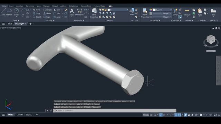Click the Erase tool icon
Screen dimensions: 221x124
[66, 10]
